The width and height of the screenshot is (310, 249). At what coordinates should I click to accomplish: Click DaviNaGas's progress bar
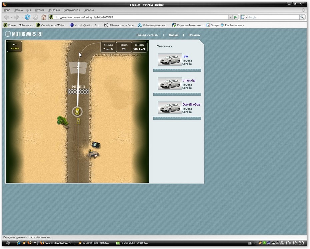177,118
